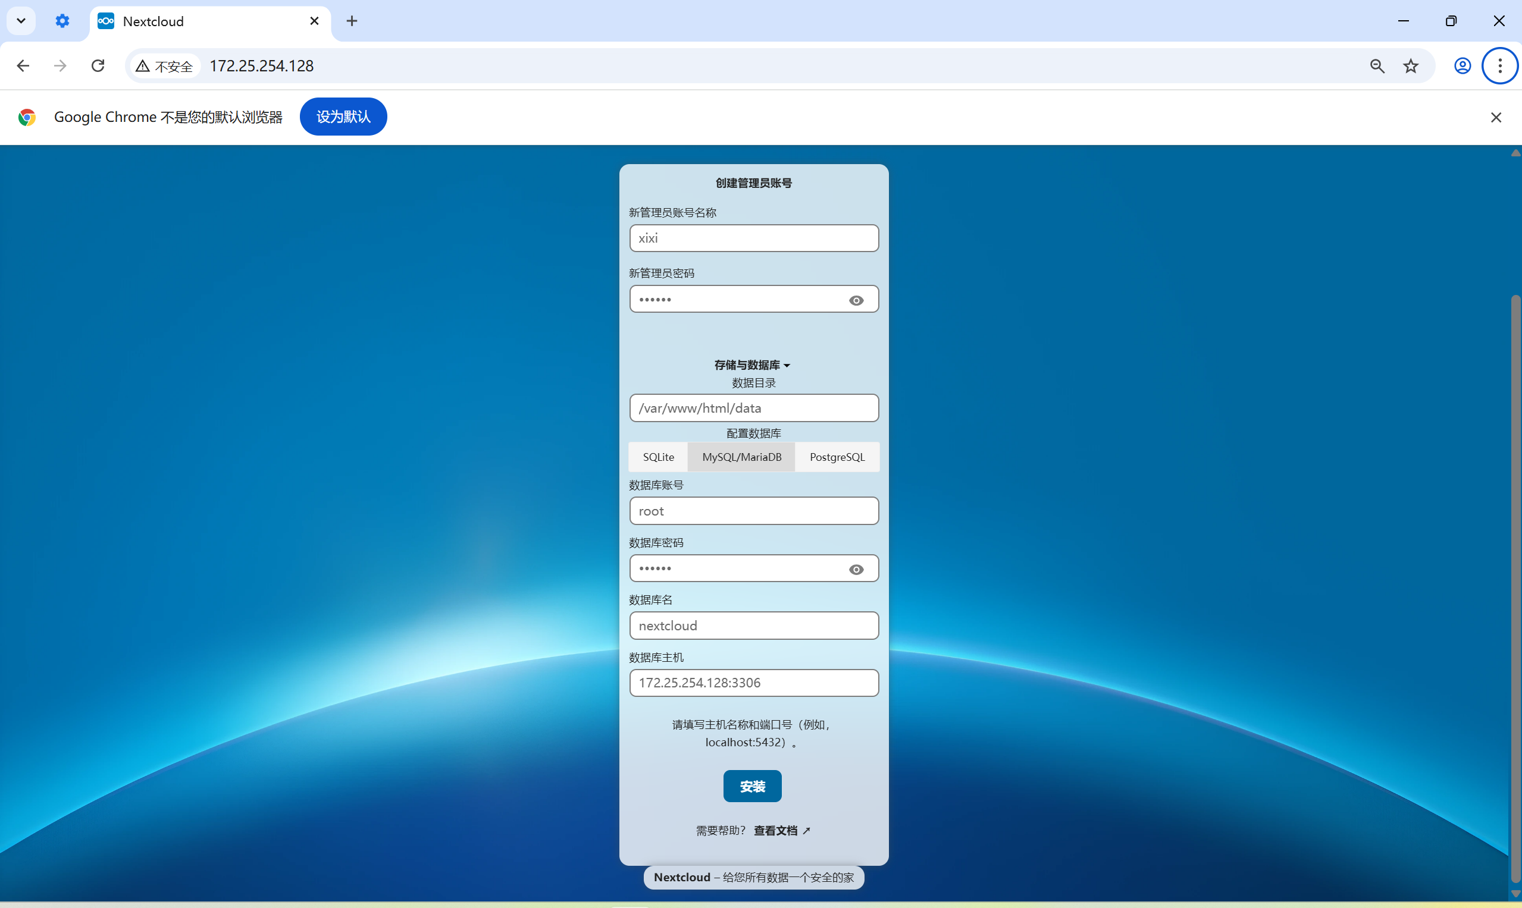Click the browser settings gear icon
The image size is (1522, 908).
click(x=62, y=20)
